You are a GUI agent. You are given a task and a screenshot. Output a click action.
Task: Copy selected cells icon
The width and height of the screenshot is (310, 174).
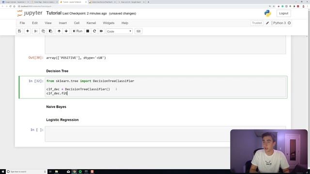pos(43,31)
